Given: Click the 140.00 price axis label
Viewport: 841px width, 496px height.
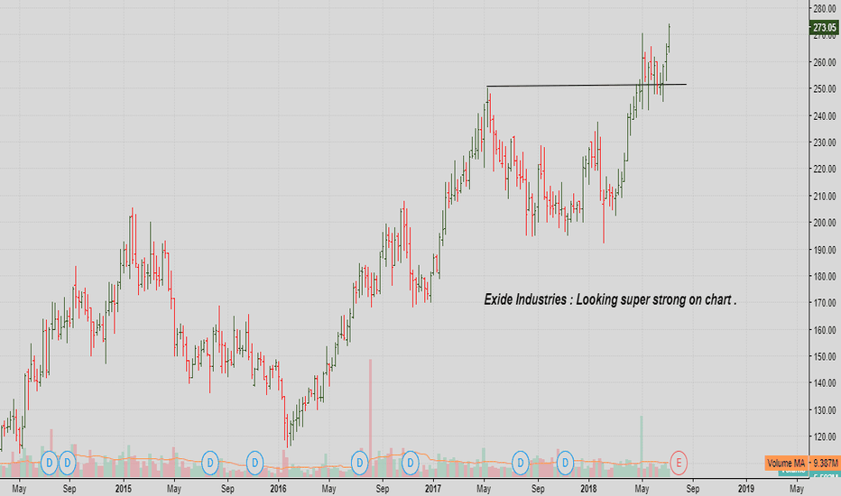Looking at the screenshot, I should tap(825, 383).
